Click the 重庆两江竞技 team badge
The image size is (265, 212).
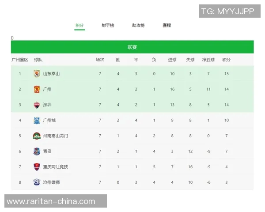pyautogui.click(x=37, y=167)
